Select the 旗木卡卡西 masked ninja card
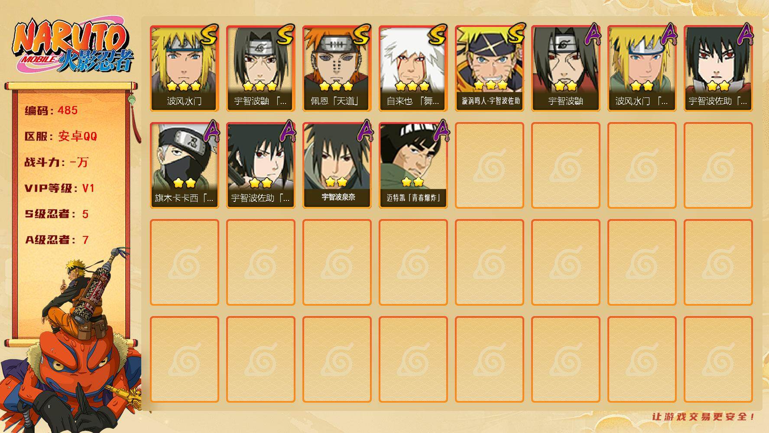The image size is (769, 433). tap(184, 165)
